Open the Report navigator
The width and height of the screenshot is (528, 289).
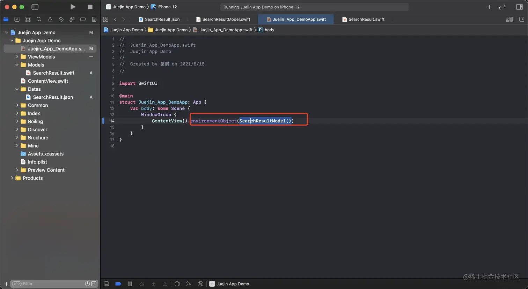(94, 20)
